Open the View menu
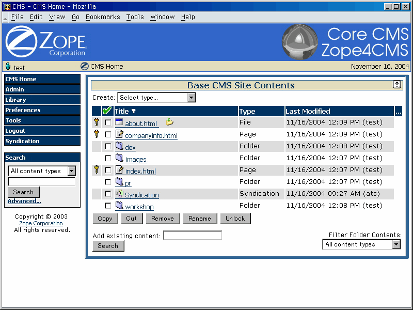Viewport: 413px width, 310px height. click(57, 17)
